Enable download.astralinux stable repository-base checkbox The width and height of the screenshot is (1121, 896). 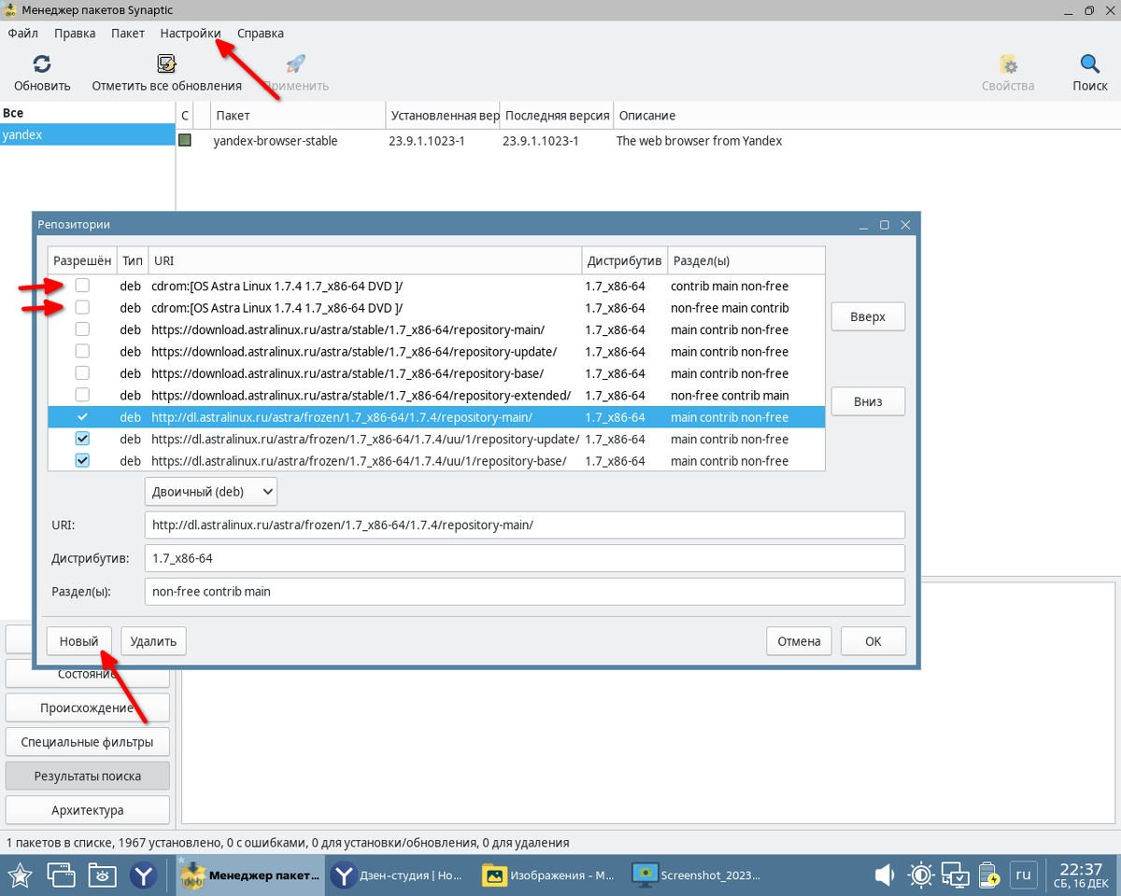[82, 373]
